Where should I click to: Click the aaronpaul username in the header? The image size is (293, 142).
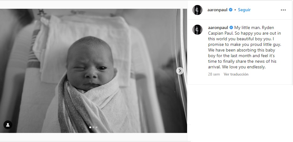click(x=217, y=10)
